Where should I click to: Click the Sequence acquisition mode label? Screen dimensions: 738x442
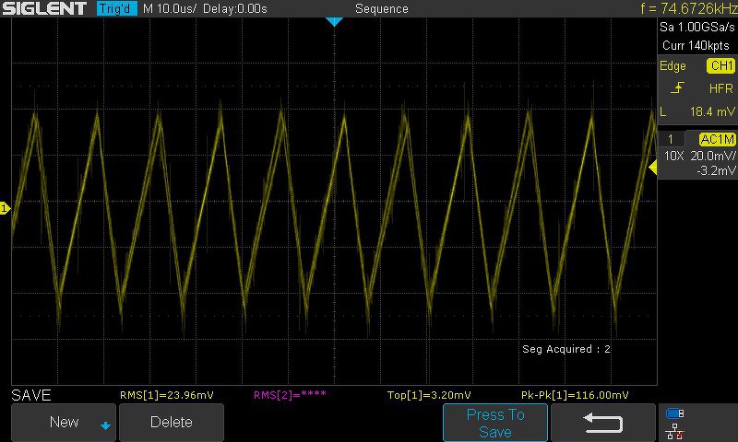[382, 8]
